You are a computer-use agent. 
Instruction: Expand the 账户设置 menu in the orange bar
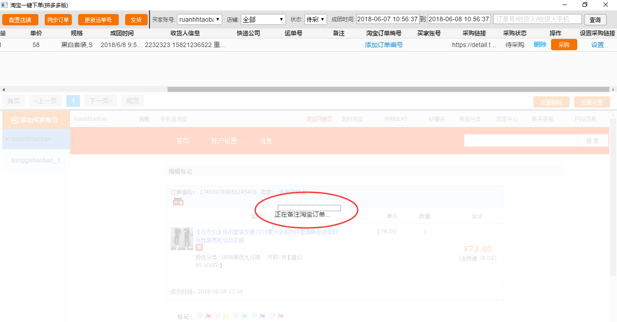(227, 141)
